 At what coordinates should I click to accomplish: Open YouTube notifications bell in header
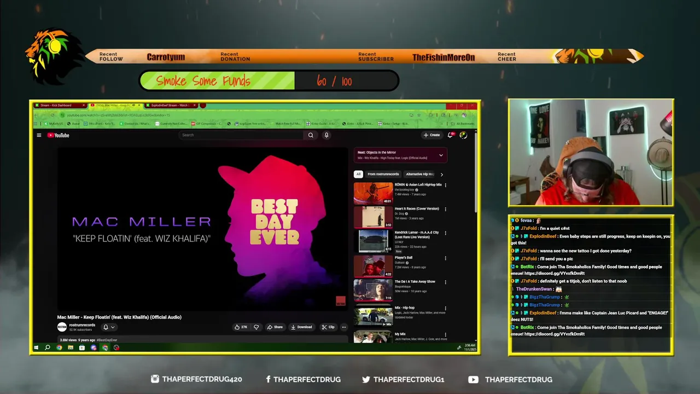[x=451, y=135]
